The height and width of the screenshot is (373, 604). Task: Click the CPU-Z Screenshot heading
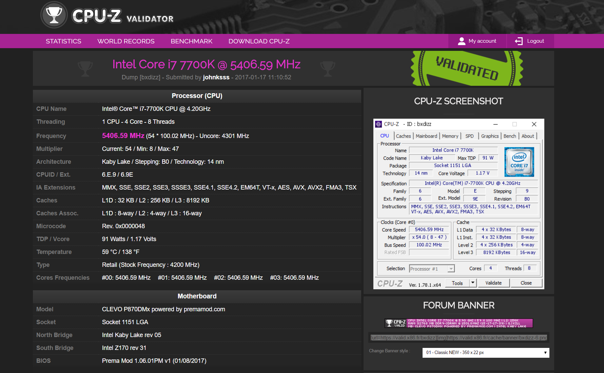[x=459, y=101]
